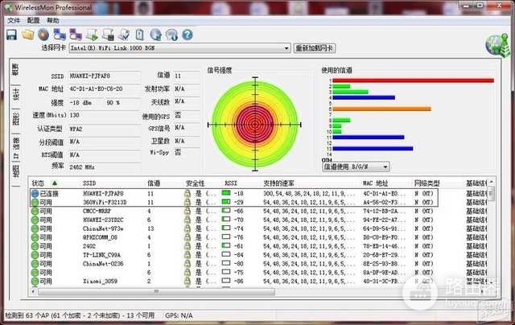The image size is (515, 325).
Task: Click the green sort arrow in 状态 header
Action: 55,183
